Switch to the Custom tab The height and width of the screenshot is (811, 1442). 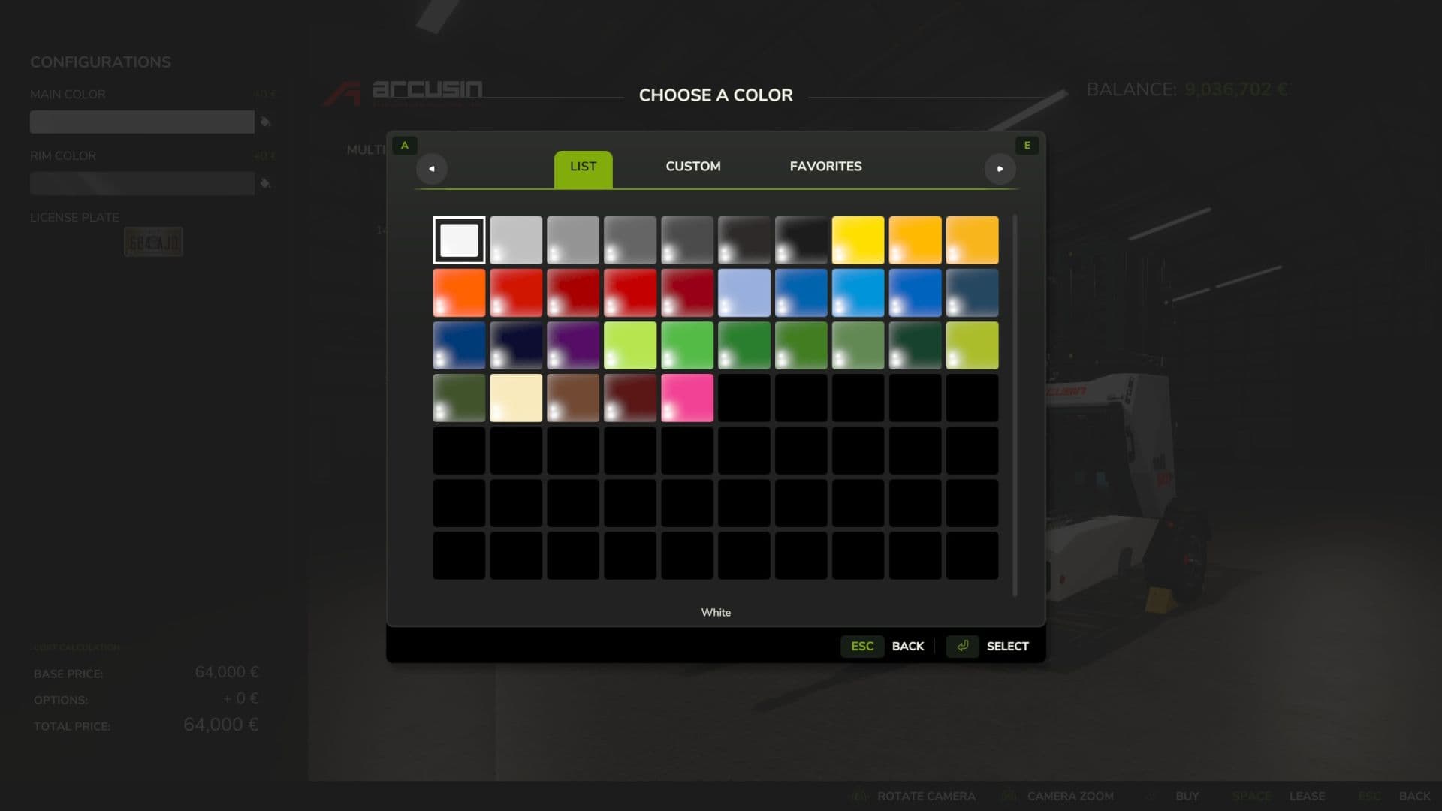click(692, 167)
